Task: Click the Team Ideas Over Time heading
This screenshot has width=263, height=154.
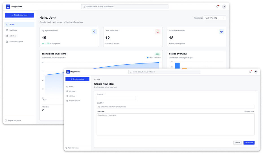Action: pos(54,54)
